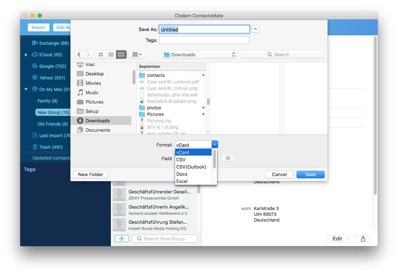
Task: Choose vCard from Format list
Action: point(194,152)
